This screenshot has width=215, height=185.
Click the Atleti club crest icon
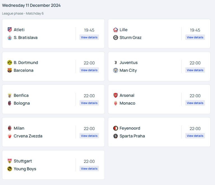pos(10,30)
